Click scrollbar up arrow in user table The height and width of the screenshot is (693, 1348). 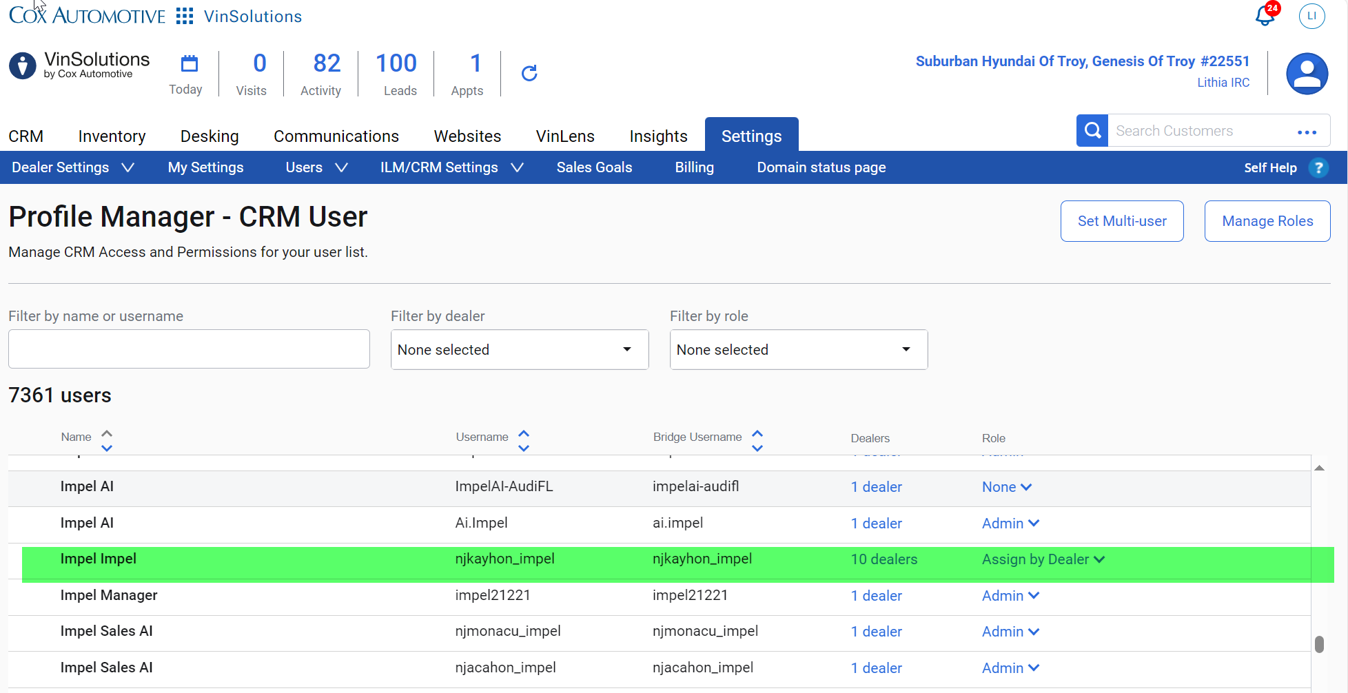point(1319,468)
